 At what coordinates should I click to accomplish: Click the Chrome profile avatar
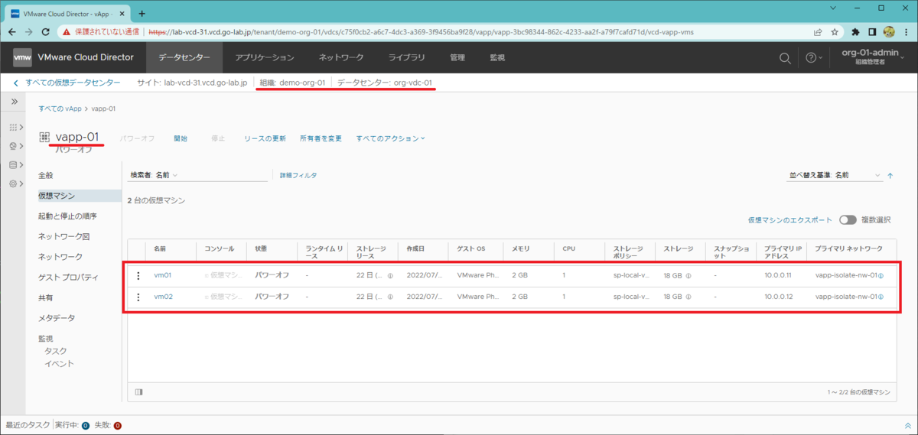[x=889, y=32]
